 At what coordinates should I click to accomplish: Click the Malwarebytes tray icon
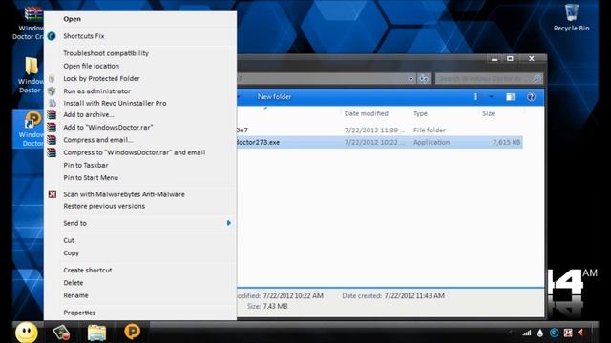click(568, 333)
